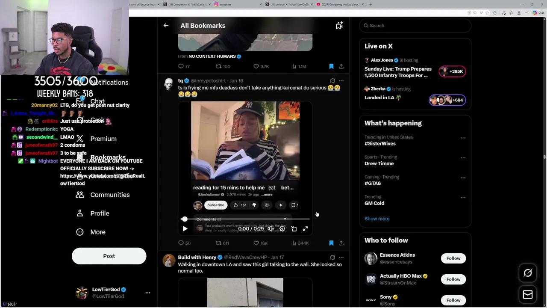Reply to tq's post with 50 replies
The height and width of the screenshot is (308, 547).
184,243
